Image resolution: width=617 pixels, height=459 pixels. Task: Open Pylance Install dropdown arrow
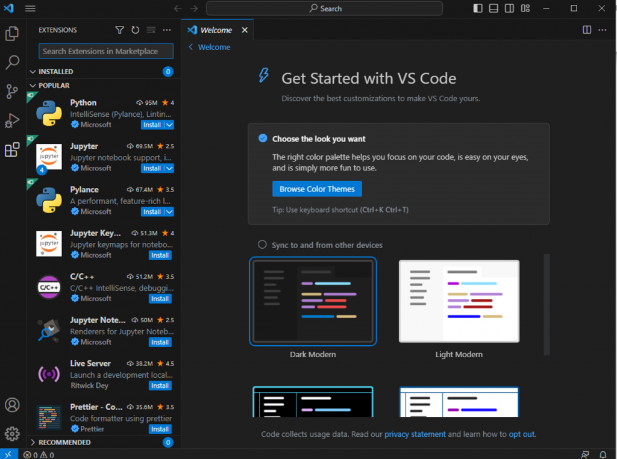coord(169,211)
